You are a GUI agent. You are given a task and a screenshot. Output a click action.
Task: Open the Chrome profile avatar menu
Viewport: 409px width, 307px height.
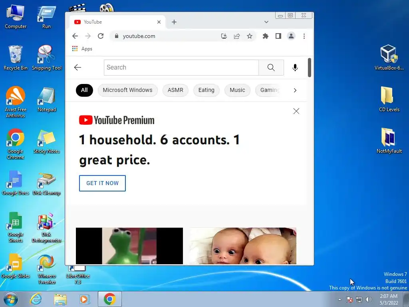291,36
